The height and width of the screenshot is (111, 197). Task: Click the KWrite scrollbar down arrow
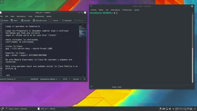[x=83, y=76]
